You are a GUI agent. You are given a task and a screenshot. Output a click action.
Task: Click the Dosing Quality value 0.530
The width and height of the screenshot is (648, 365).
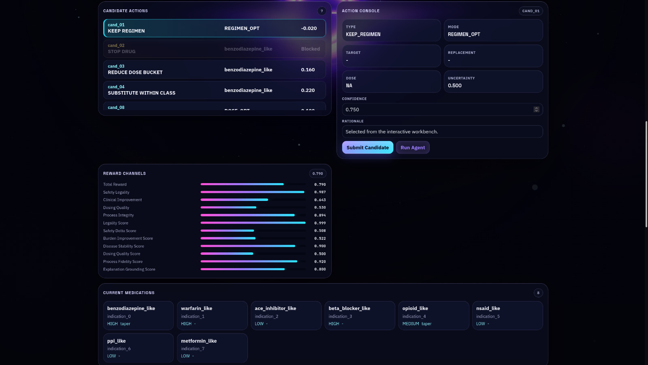point(320,207)
